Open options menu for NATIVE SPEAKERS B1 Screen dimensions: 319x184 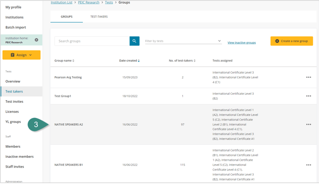click(x=308, y=165)
